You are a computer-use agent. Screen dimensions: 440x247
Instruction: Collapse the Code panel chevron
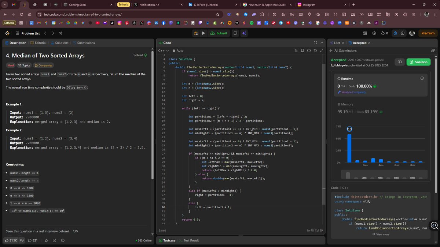click(322, 43)
